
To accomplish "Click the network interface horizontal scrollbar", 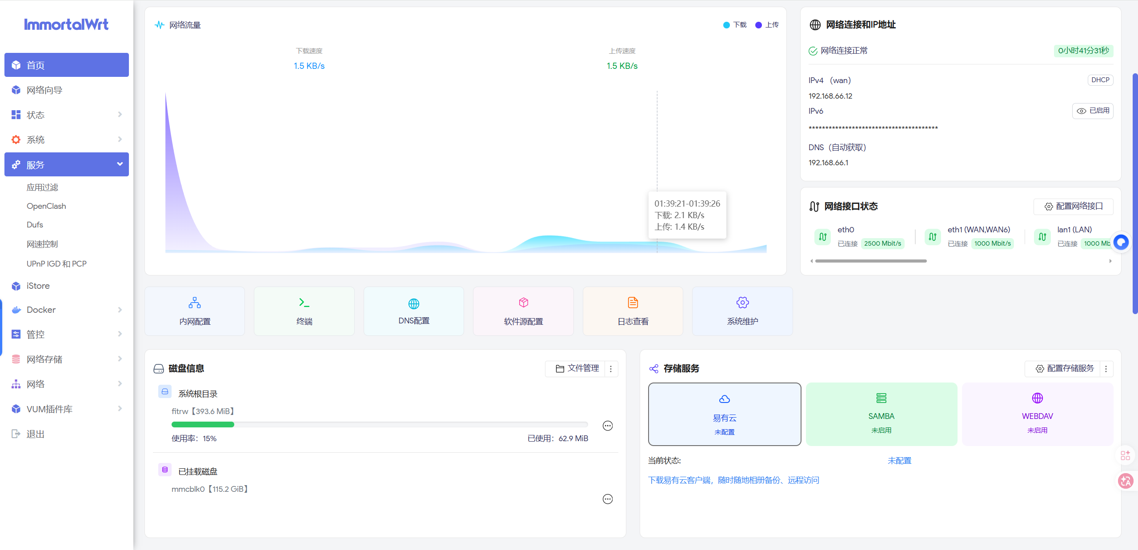I will pyautogui.click(x=870, y=261).
